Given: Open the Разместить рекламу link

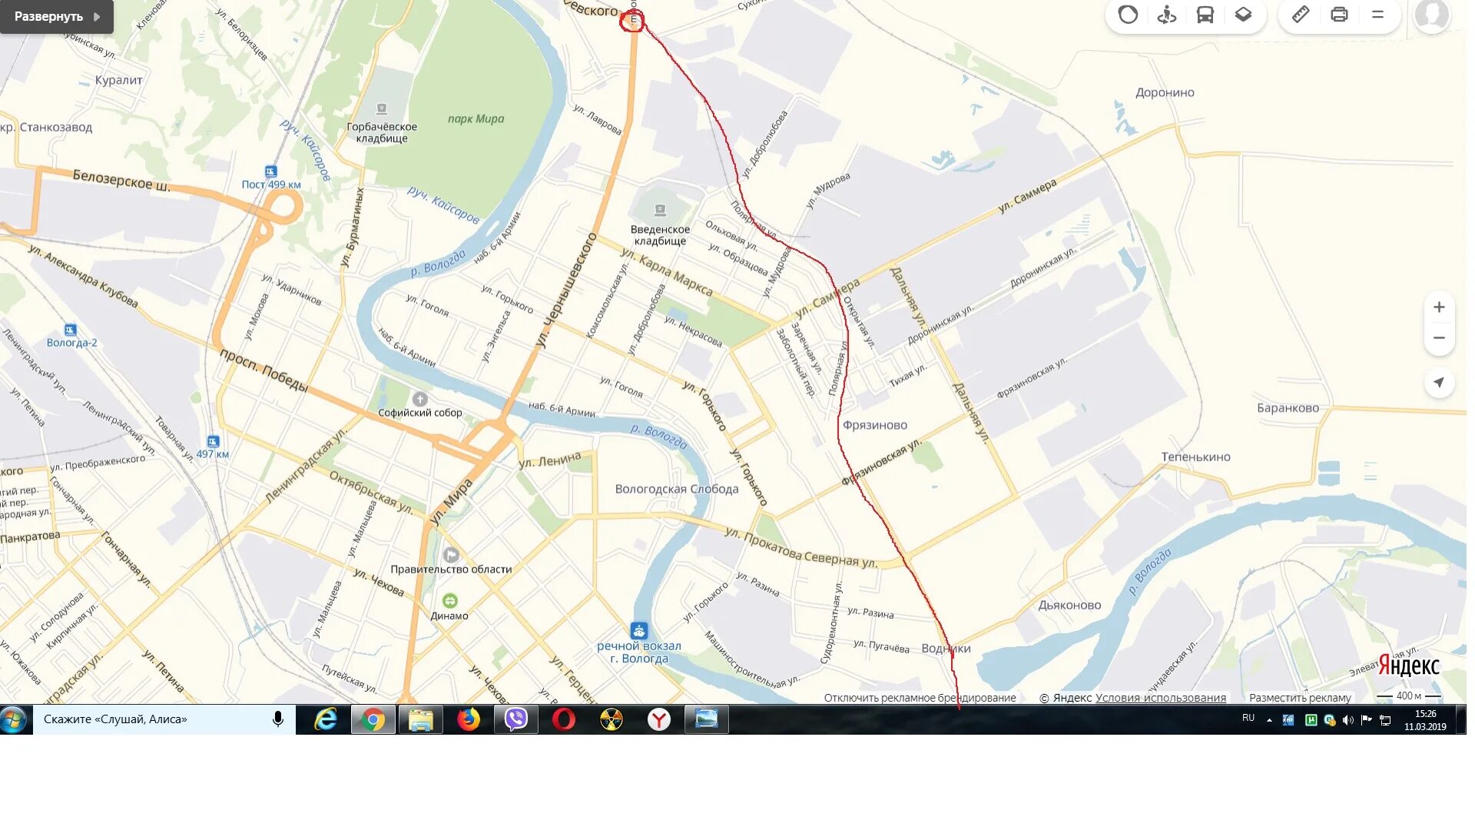Looking at the screenshot, I should click(x=1300, y=698).
